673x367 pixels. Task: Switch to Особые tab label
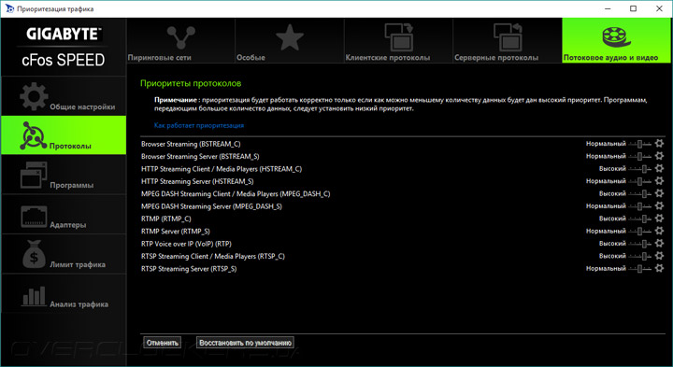251,58
